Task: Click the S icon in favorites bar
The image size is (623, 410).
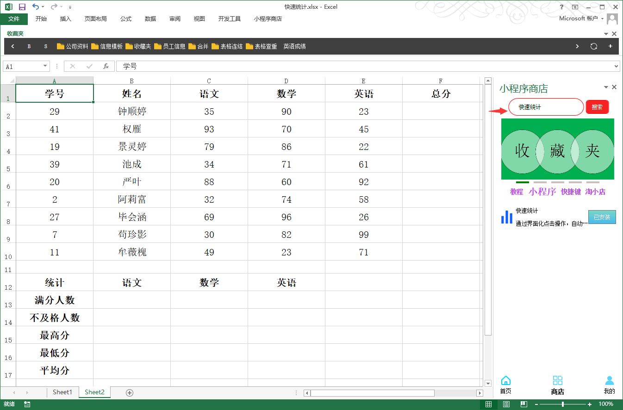Action: pos(46,46)
